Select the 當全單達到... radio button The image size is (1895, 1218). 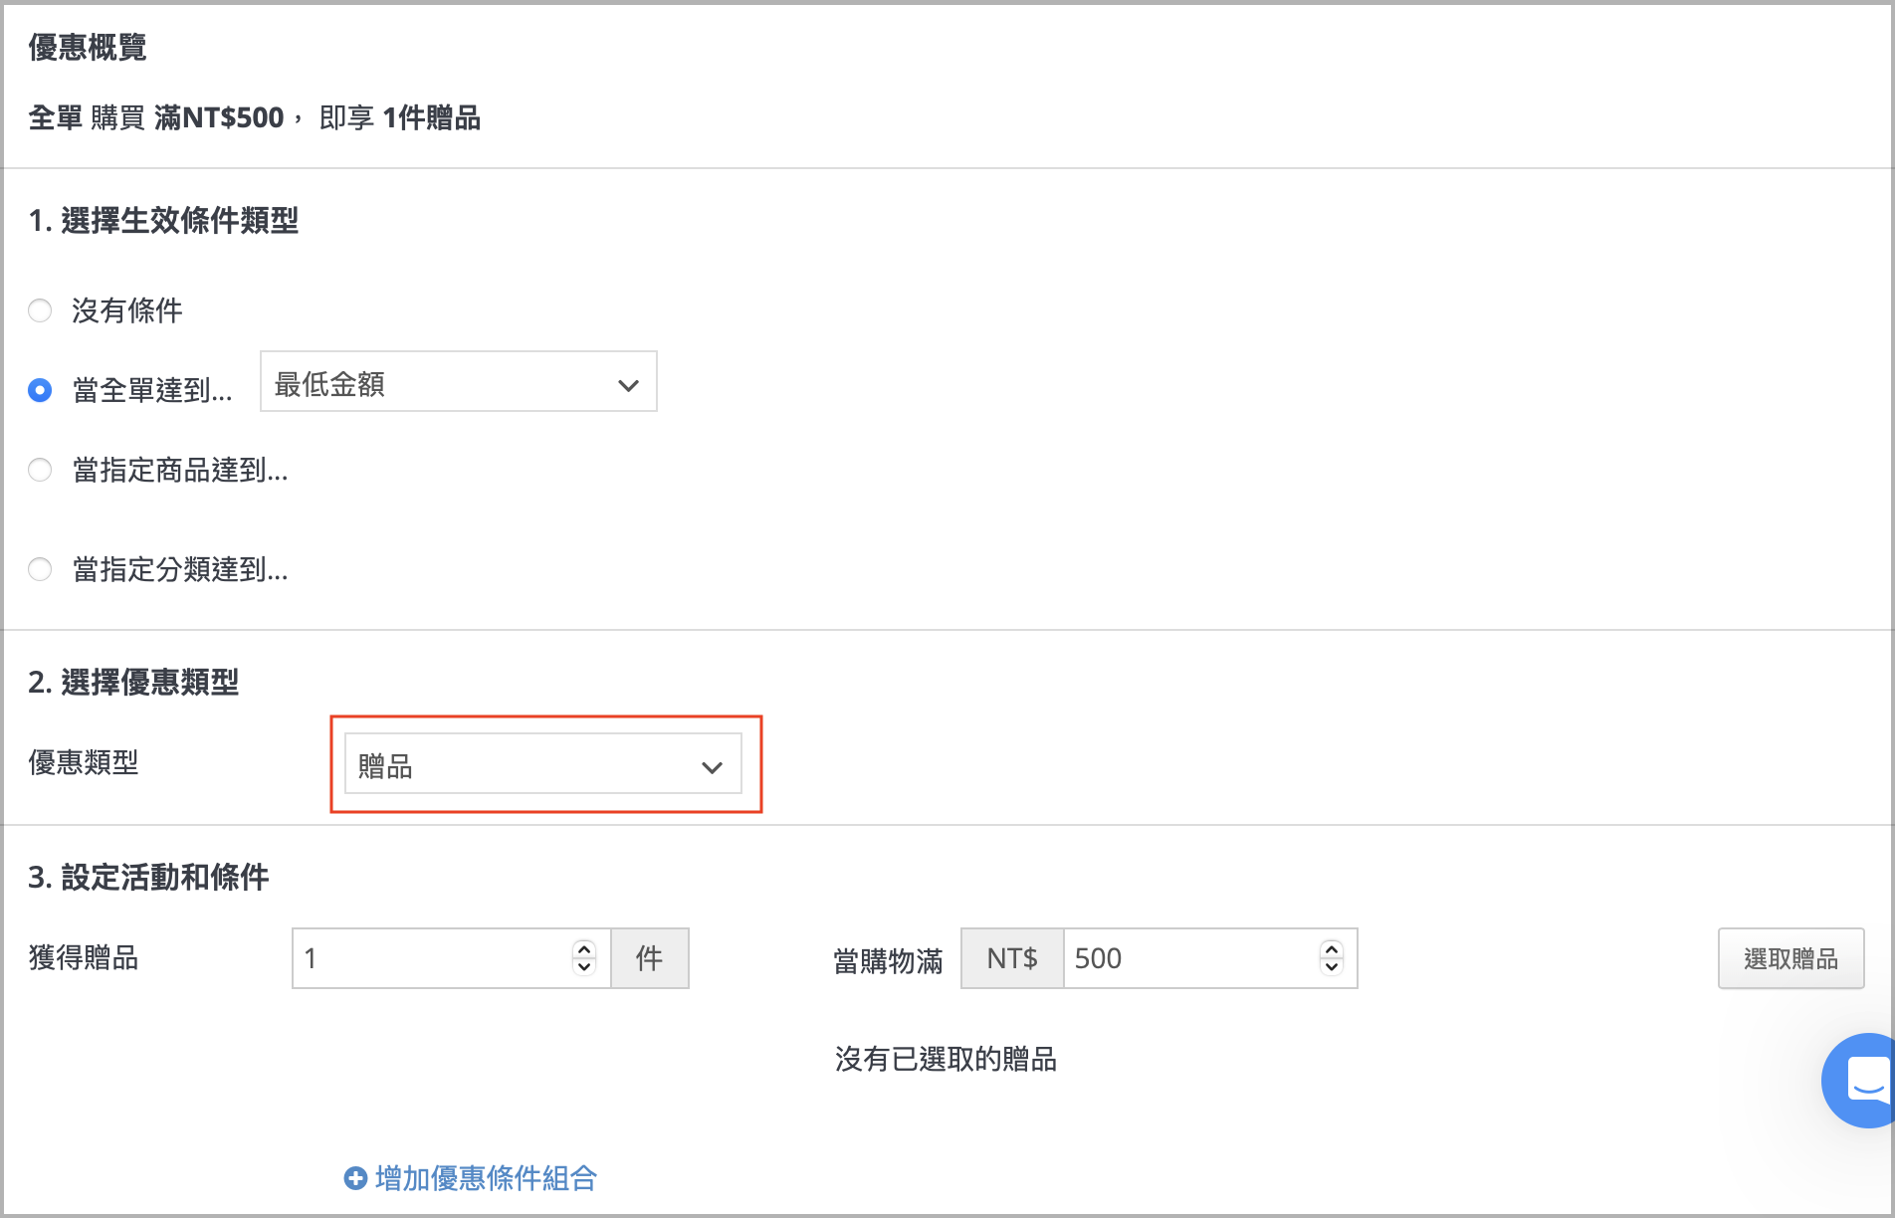40,390
